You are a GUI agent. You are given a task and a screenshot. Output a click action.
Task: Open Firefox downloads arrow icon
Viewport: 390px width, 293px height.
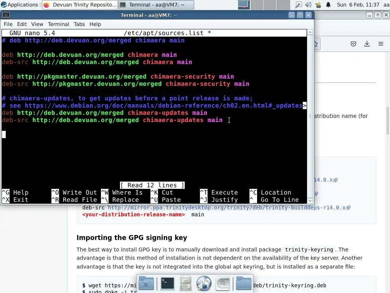367,44
